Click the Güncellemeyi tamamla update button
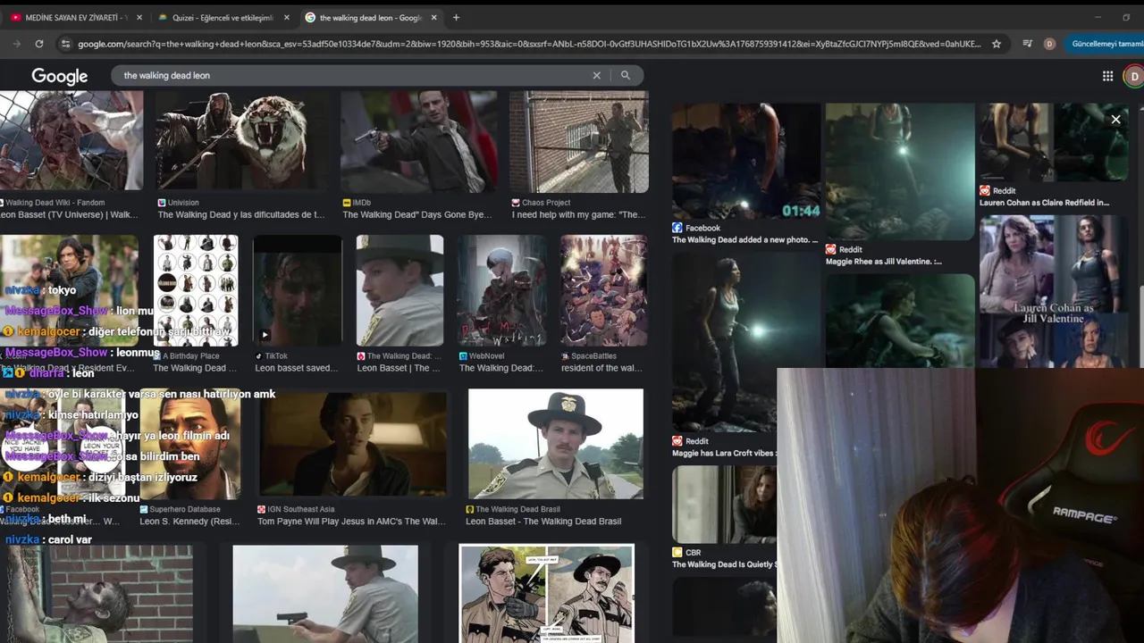Image resolution: width=1144 pixels, height=643 pixels. 1105,44
